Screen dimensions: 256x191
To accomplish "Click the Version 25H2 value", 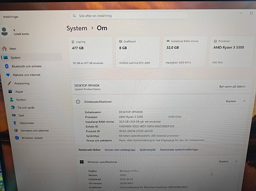I will (123, 175).
